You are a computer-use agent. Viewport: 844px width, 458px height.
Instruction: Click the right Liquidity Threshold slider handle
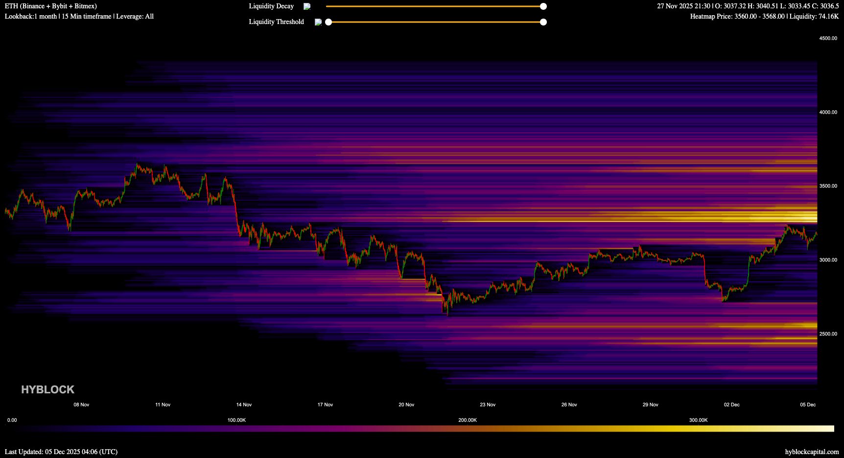click(543, 22)
